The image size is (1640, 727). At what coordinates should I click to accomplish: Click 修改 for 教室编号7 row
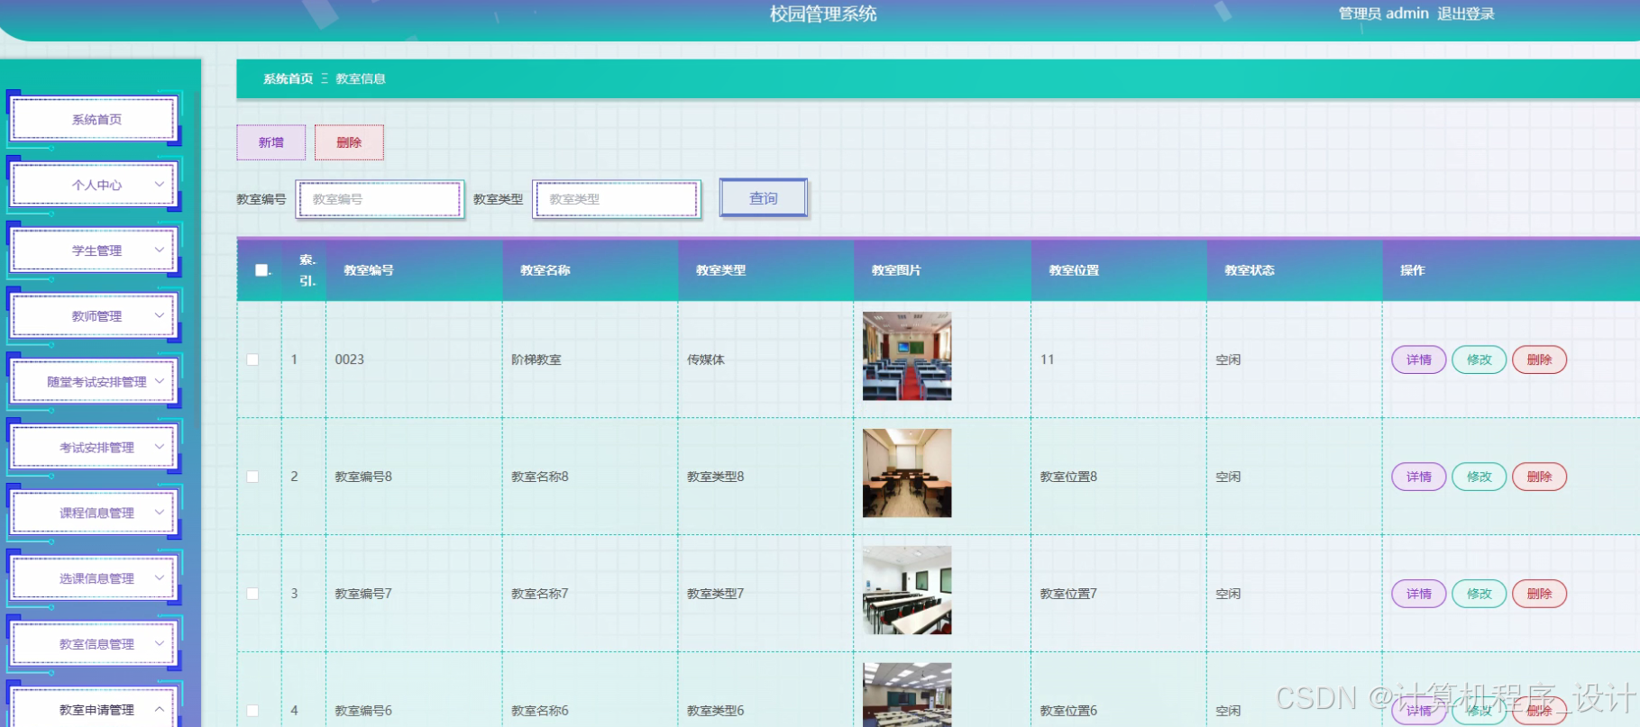pos(1480,594)
